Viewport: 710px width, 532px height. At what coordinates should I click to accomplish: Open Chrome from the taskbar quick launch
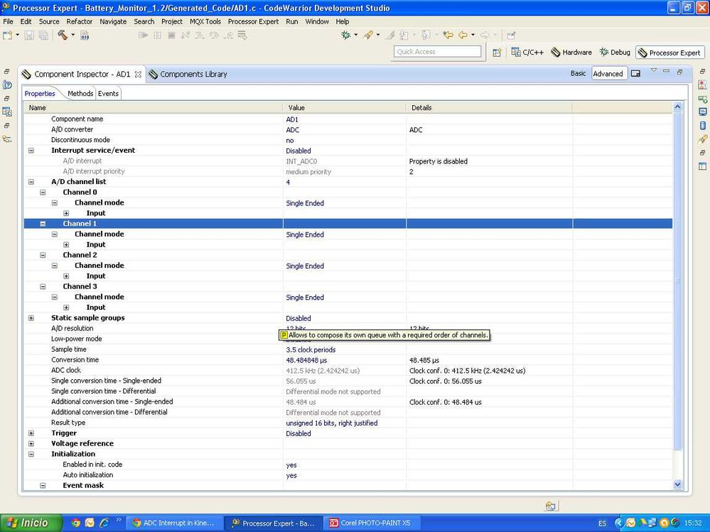[x=75, y=523]
